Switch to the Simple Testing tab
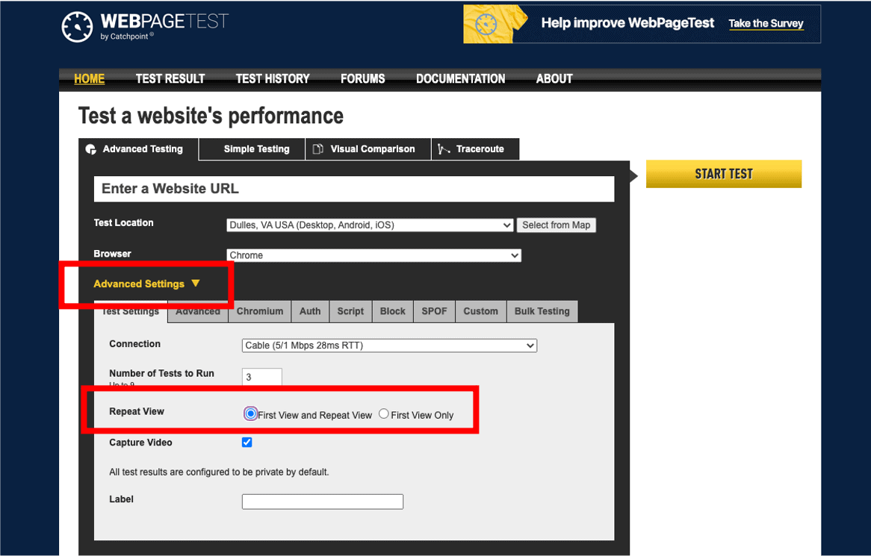 click(x=252, y=149)
